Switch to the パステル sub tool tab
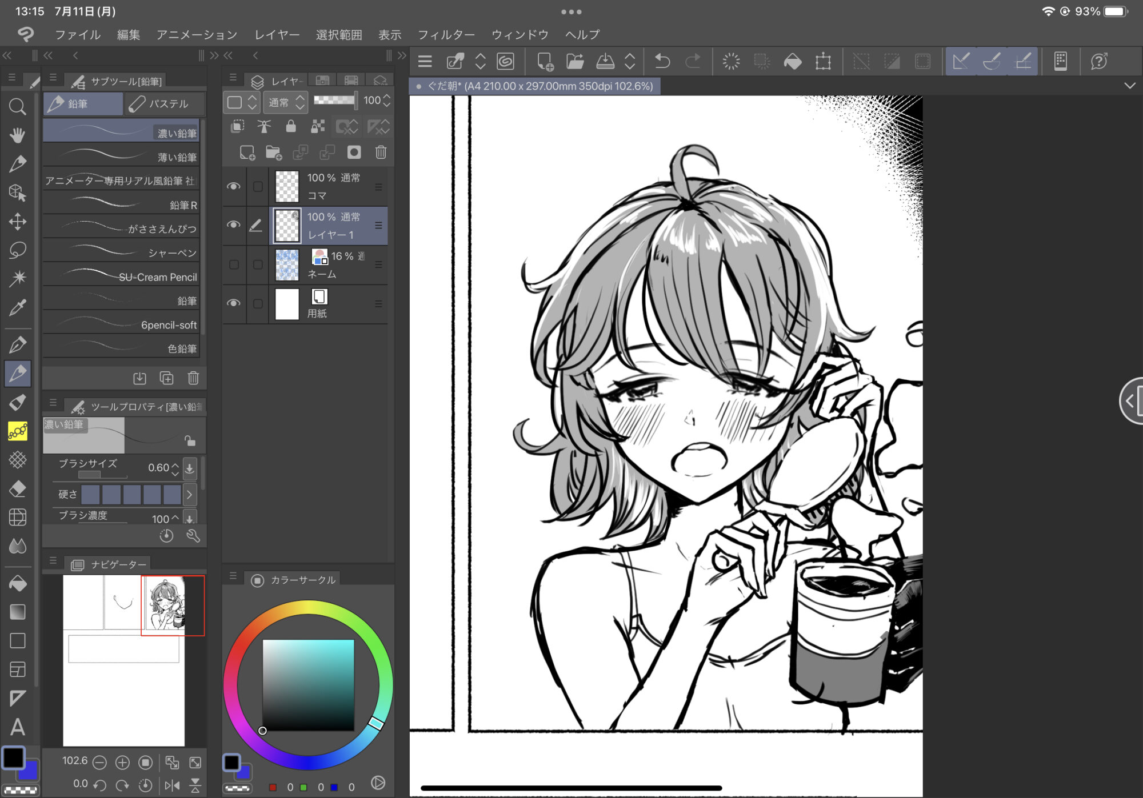 166,104
